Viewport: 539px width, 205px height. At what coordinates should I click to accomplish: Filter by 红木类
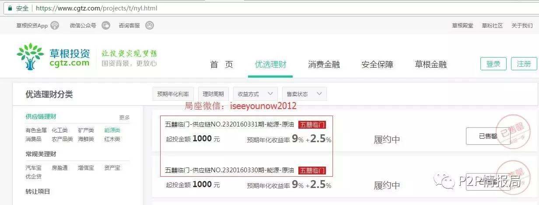[x=112, y=139]
